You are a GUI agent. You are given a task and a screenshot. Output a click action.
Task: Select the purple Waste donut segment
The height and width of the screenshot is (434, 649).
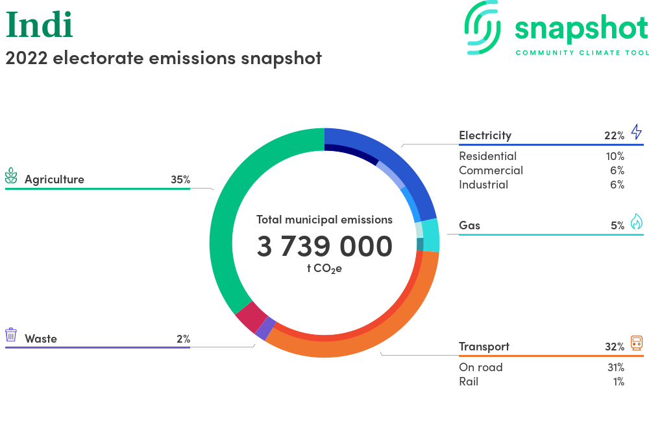click(265, 328)
